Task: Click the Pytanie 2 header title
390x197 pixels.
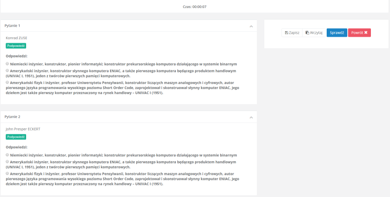Action: point(12,117)
